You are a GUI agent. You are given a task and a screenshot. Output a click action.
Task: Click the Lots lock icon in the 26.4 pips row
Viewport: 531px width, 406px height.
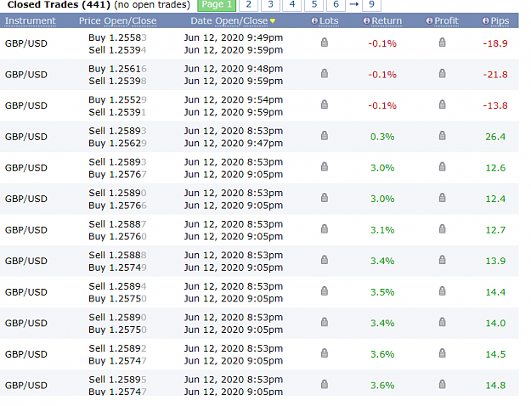click(x=325, y=136)
